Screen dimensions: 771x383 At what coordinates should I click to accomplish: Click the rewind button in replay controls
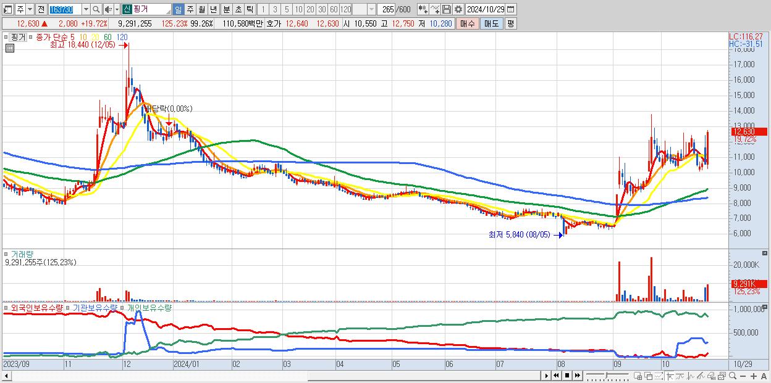[556, 376]
